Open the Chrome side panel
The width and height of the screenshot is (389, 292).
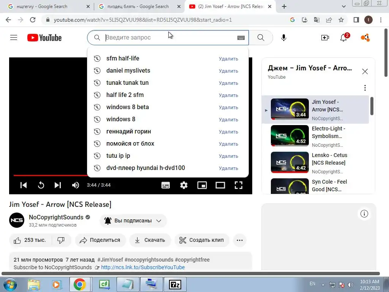[356, 20]
